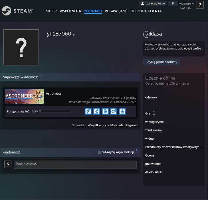Screen dimensions: 208x200
Task: Click the Postęp osiągnięć link
Action: tap(18, 111)
